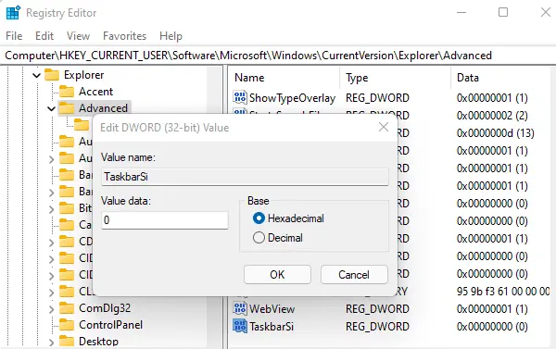Maximize the Registry Editor window
The width and height of the screenshot is (556, 349).
coord(503,12)
